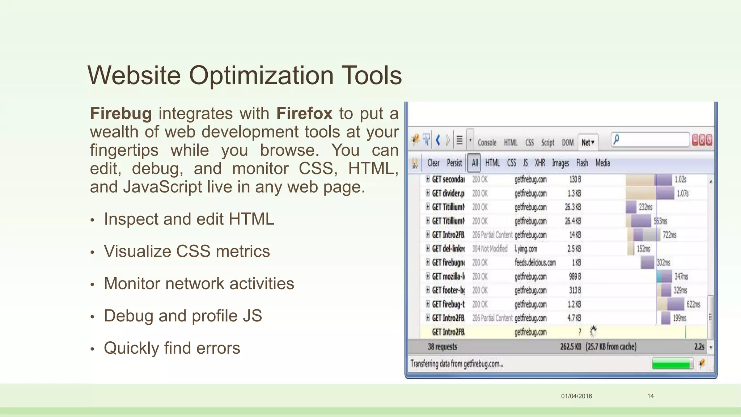The image size is (741, 417).
Task: Expand the 26.3 KB GET Titillium request
Action: pos(428,207)
